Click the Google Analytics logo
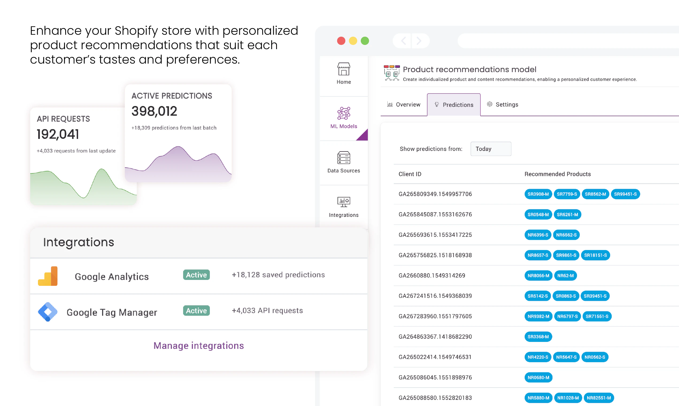 coord(48,276)
